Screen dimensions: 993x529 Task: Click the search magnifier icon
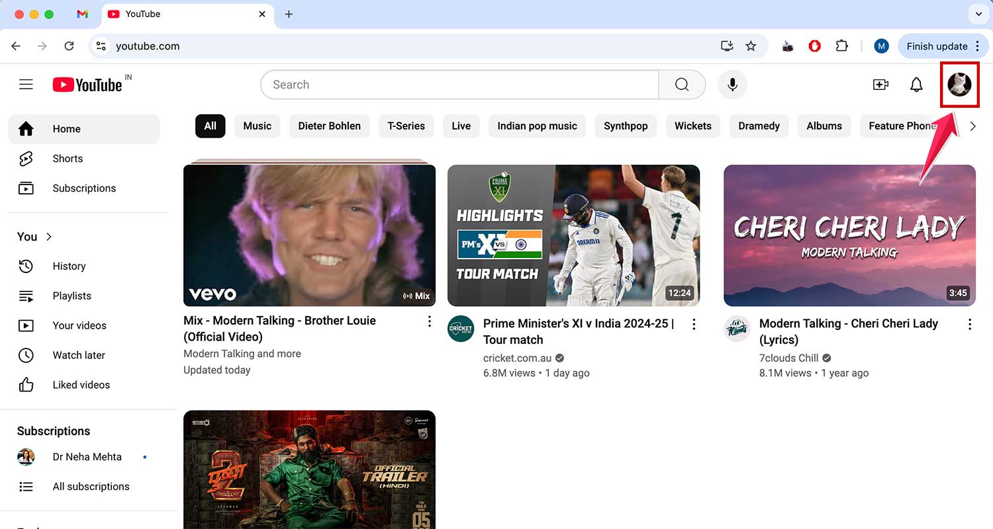click(x=681, y=85)
